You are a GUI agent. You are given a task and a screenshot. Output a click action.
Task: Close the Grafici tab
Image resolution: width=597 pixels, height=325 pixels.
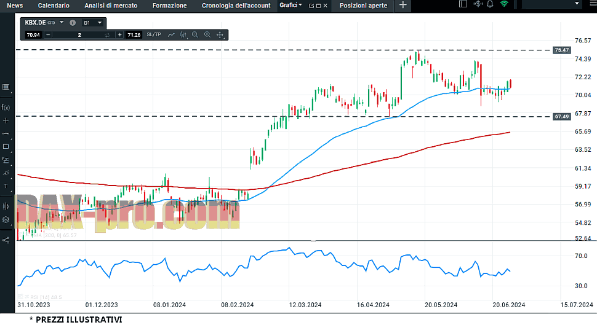(325, 6)
